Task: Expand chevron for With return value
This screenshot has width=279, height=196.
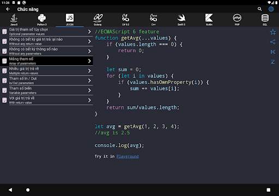Action: 89,100
